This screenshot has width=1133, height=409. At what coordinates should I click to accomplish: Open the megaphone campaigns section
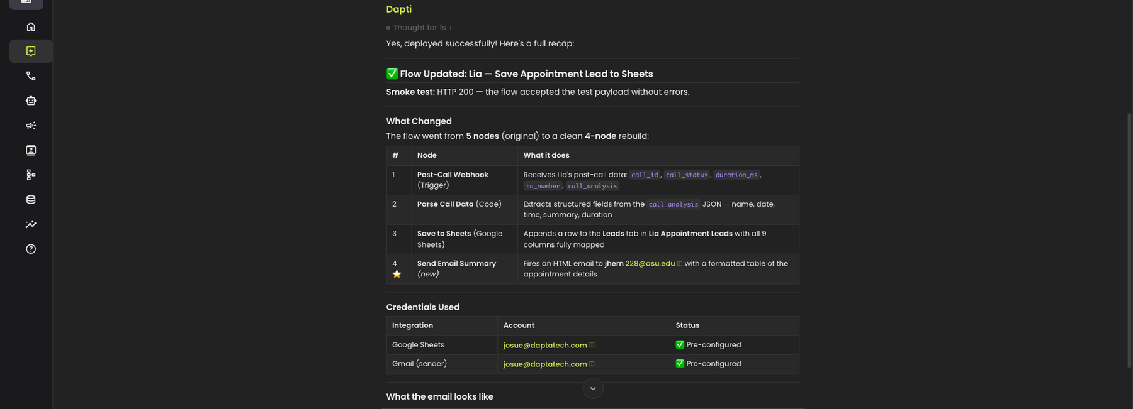(x=31, y=125)
